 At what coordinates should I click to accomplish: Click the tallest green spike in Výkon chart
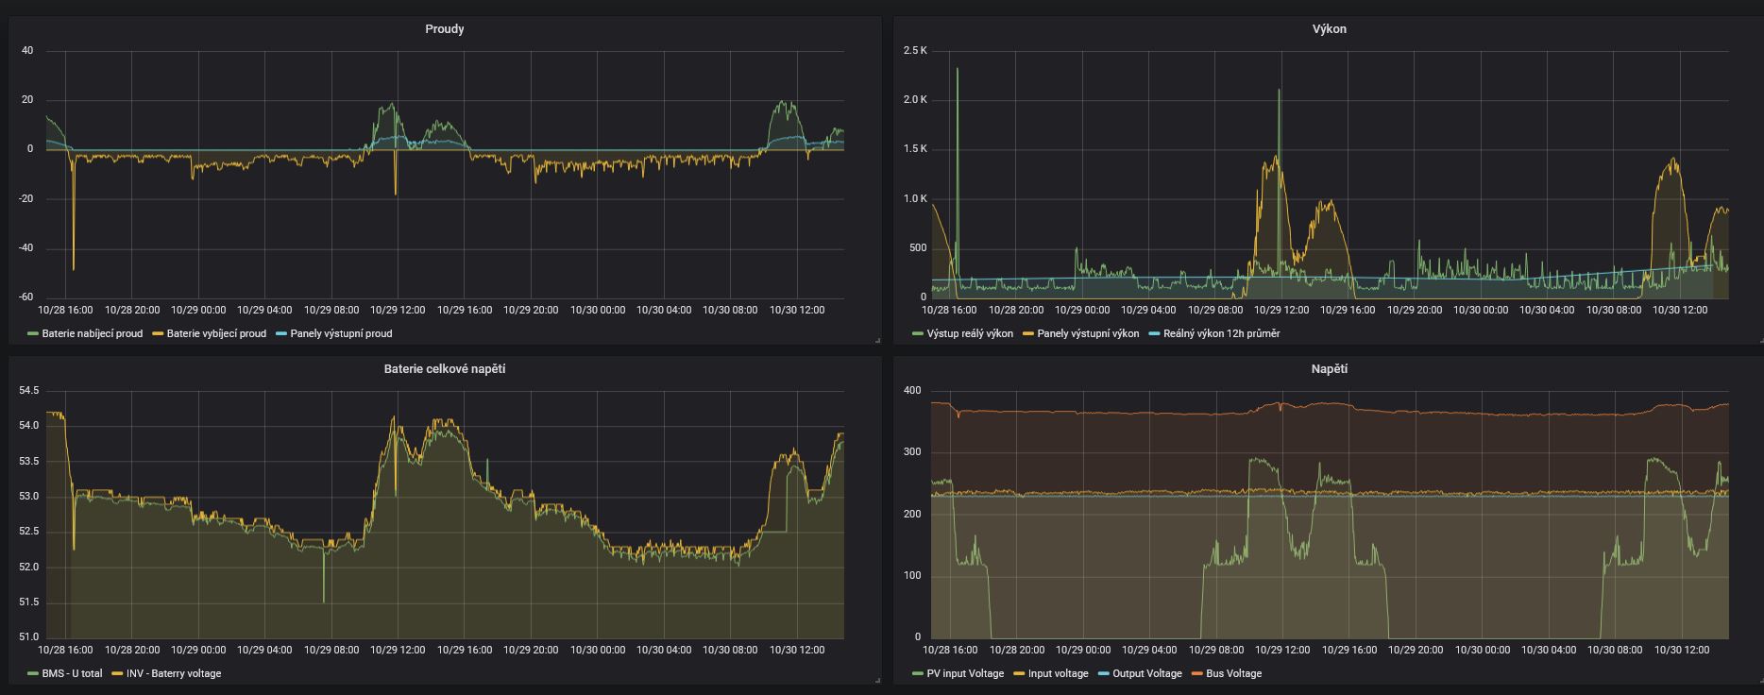(x=957, y=70)
